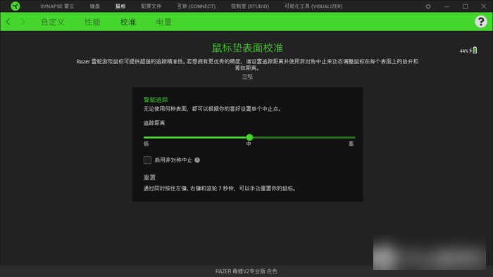Screen dimensions: 493x277
Task: Switch to the 自定义 sub-tab
Action: point(53,22)
